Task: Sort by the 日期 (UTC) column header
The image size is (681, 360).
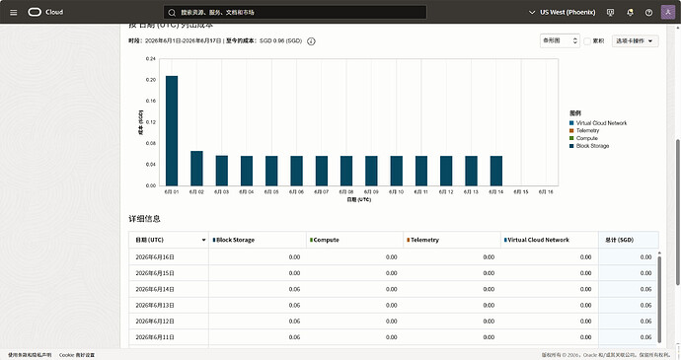Action: (x=169, y=240)
